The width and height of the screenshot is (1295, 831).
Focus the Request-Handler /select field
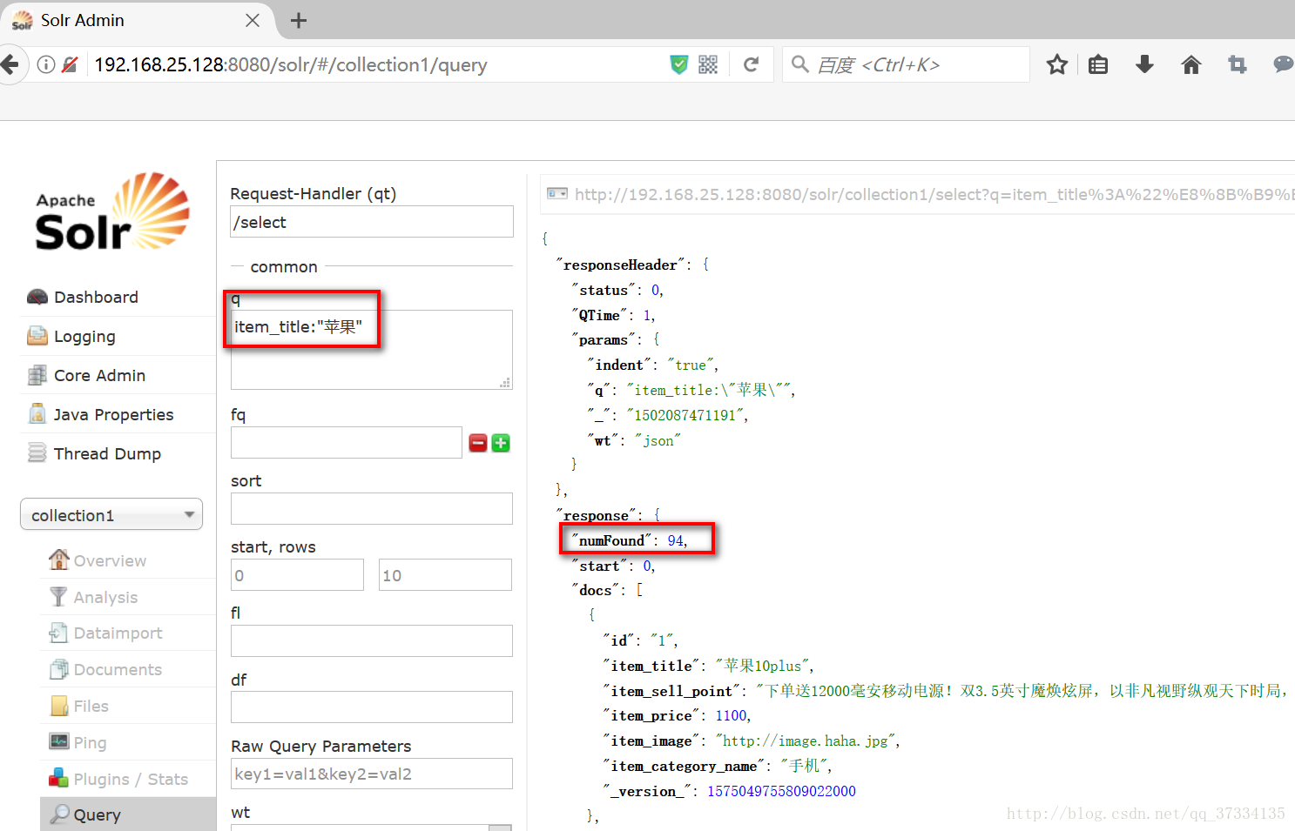pyautogui.click(x=372, y=222)
